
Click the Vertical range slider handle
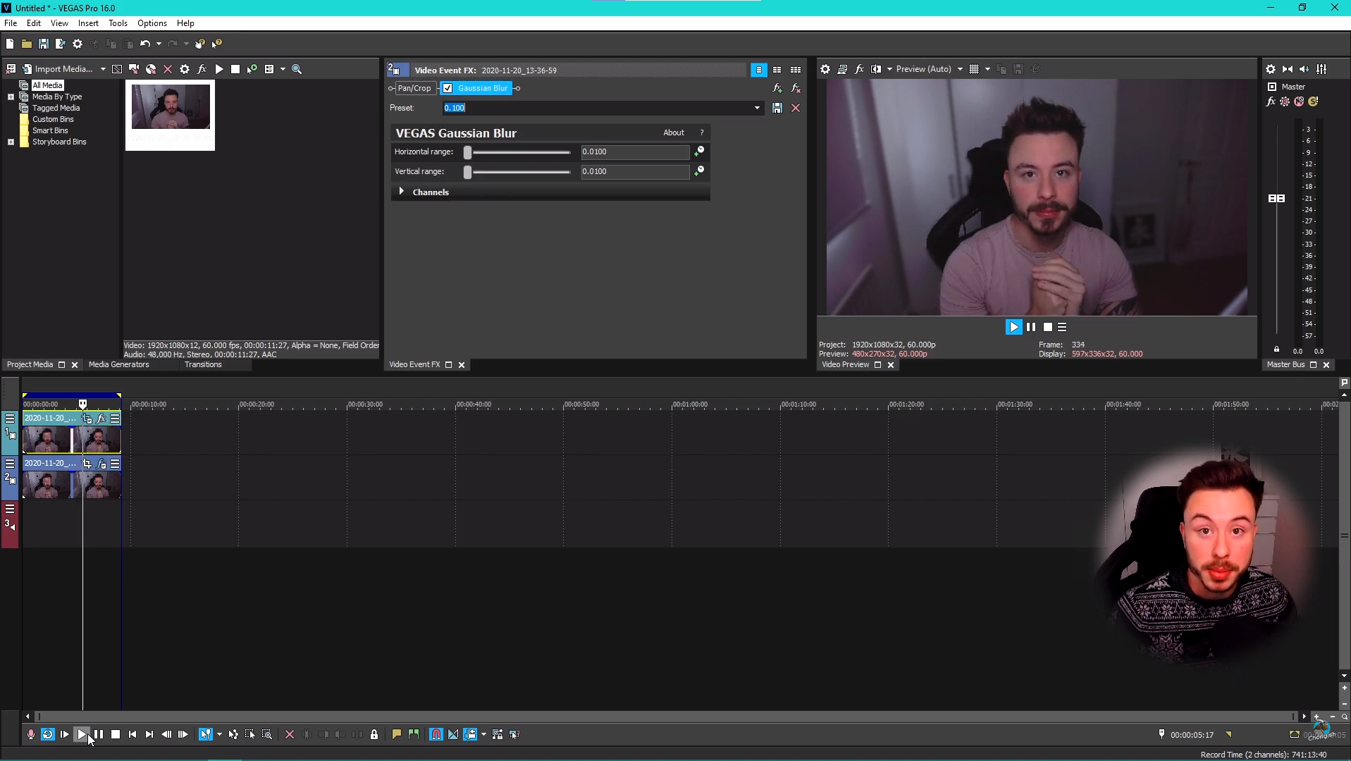[x=467, y=172]
